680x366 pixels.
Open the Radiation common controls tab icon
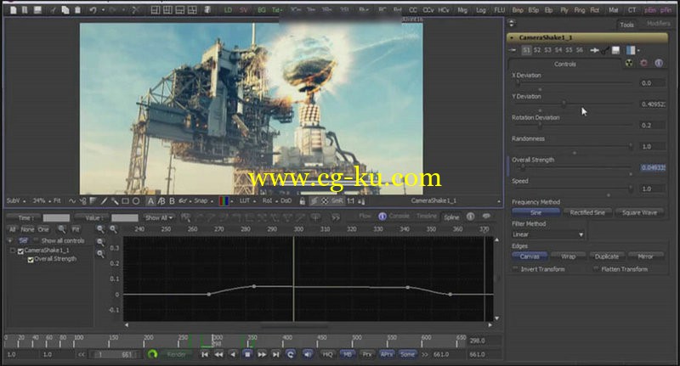[629, 63]
